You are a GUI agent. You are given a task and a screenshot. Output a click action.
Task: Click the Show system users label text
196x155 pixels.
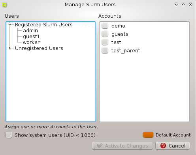tap(55, 135)
